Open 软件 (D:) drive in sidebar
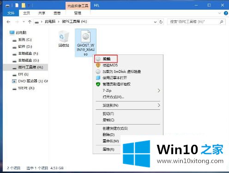229x173 pixels. click(x=25, y=47)
